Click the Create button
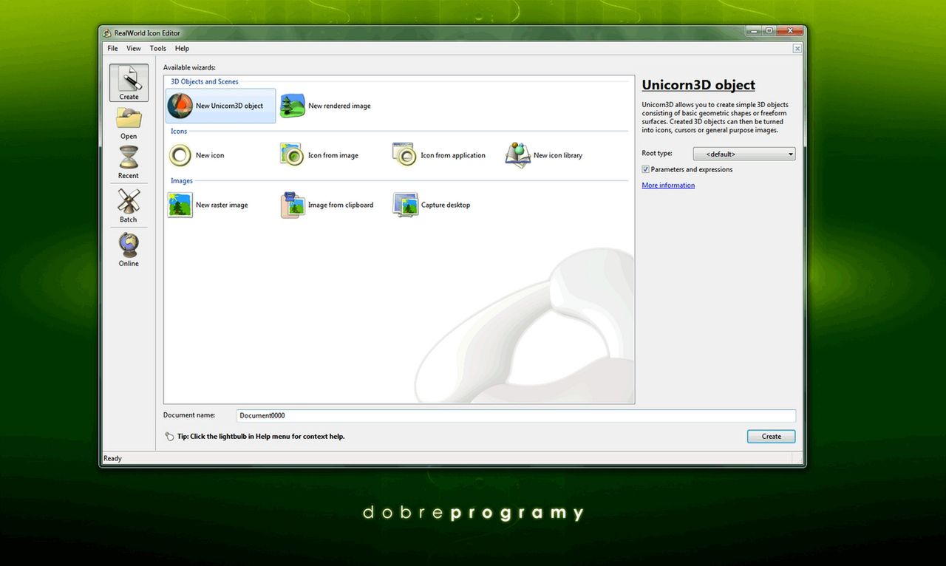 click(x=772, y=437)
